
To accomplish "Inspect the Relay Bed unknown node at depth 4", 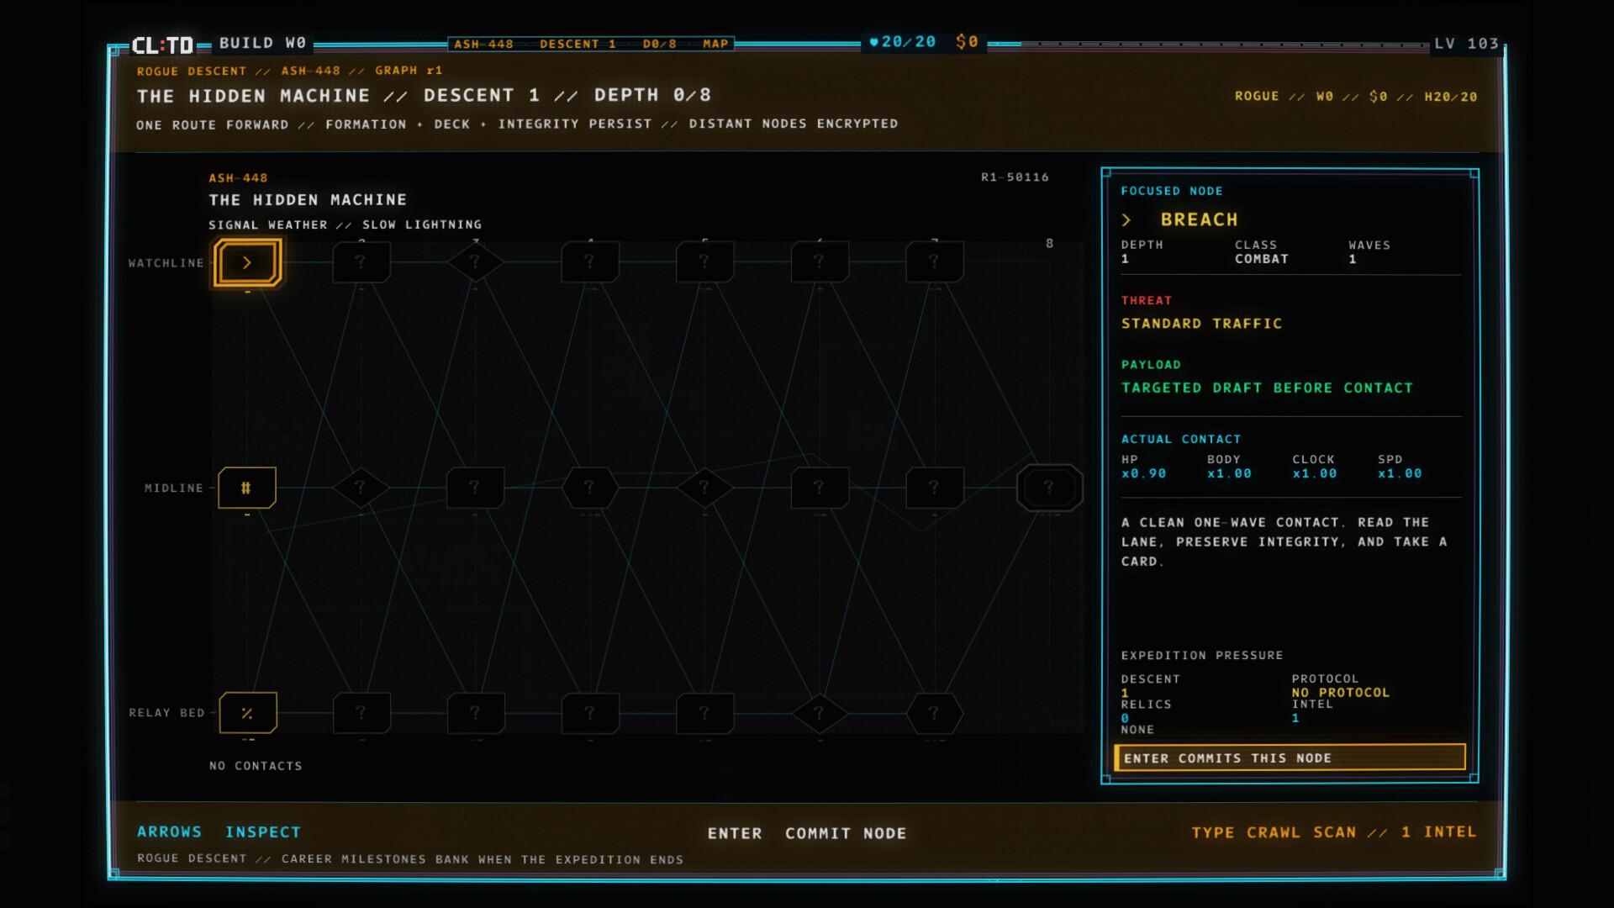I will 589,713.
